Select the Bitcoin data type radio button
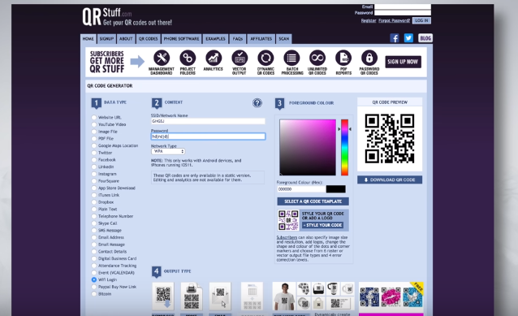 94,294
